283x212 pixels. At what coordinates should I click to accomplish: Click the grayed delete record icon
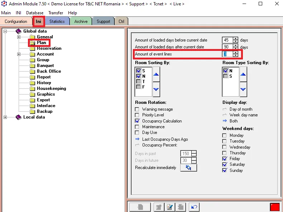click(181, 207)
